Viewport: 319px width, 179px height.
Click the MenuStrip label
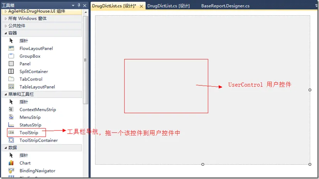[x=30, y=117]
